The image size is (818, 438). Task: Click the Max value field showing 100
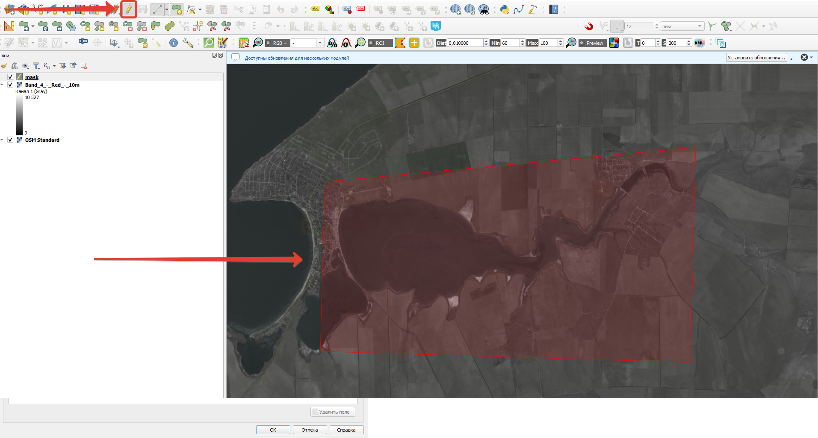point(549,43)
